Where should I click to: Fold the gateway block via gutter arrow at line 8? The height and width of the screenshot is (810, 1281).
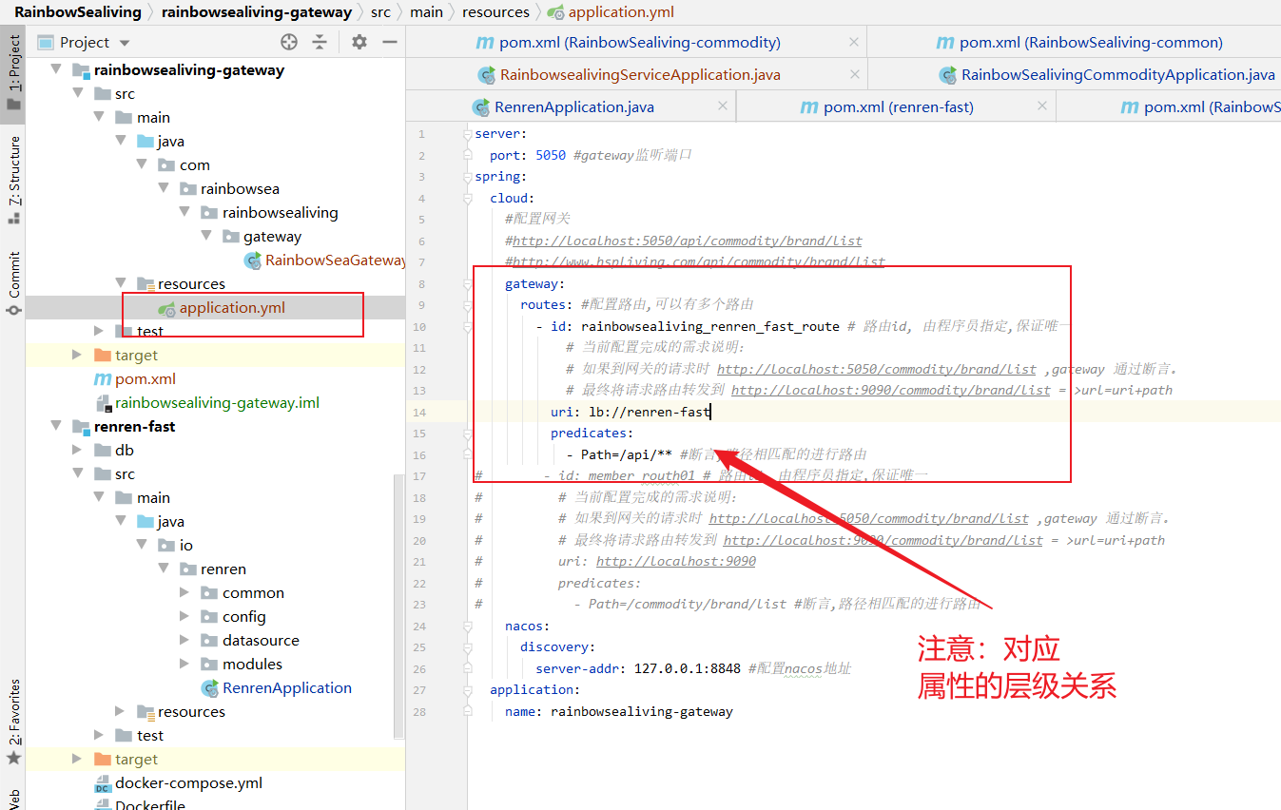coord(466,283)
